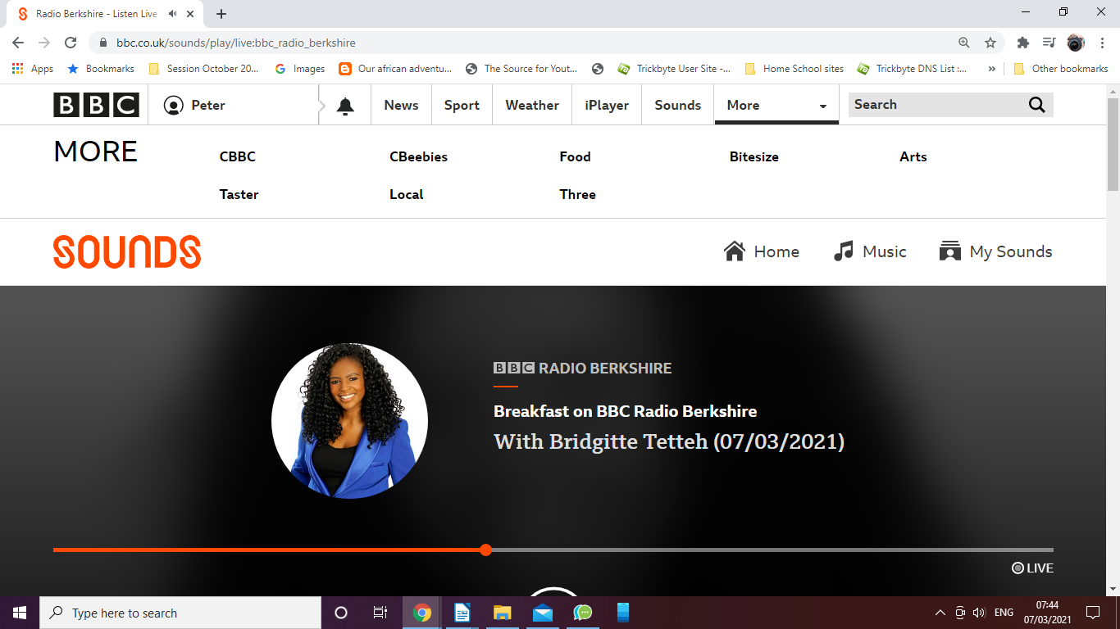Open BBC Radio Berkshire station link

tap(583, 369)
